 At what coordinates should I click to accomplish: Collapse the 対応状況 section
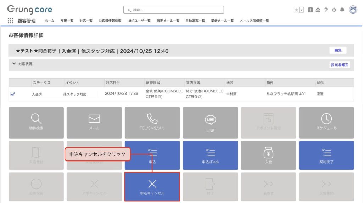pos(14,64)
